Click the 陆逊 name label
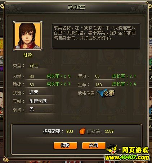The width and height of the screenshot is (152, 163). tap(28, 55)
